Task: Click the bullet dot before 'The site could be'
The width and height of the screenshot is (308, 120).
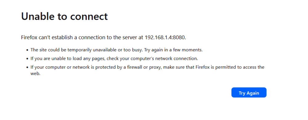Action: coord(27,50)
